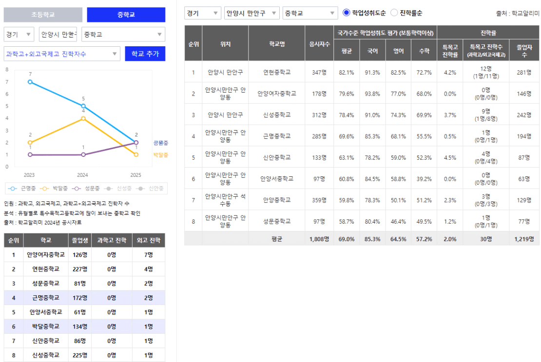Toggle 근명중 series in chart legend

(x=22, y=189)
